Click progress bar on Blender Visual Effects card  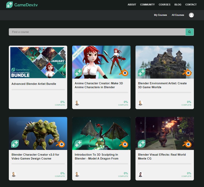[x=165, y=164]
